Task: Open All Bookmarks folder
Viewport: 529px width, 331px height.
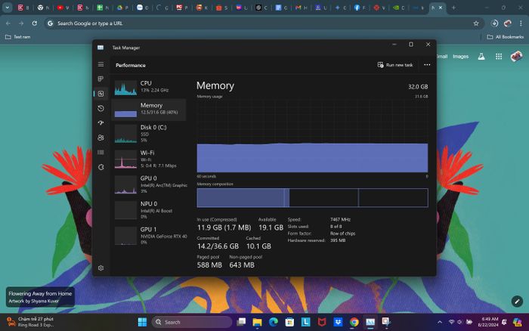Action: [506, 37]
